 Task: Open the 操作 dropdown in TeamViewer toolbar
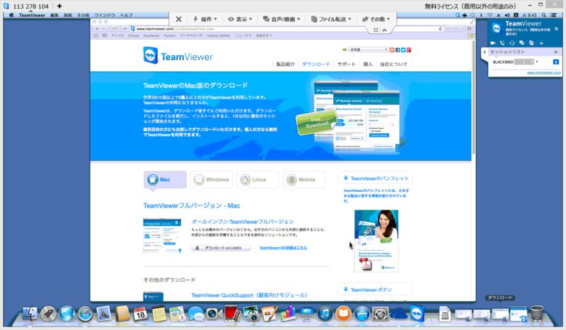point(205,19)
